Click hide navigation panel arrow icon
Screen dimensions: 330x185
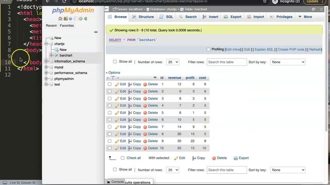107,9
